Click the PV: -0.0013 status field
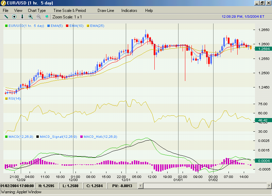Viewport: 272px width, 196px height. [122, 186]
